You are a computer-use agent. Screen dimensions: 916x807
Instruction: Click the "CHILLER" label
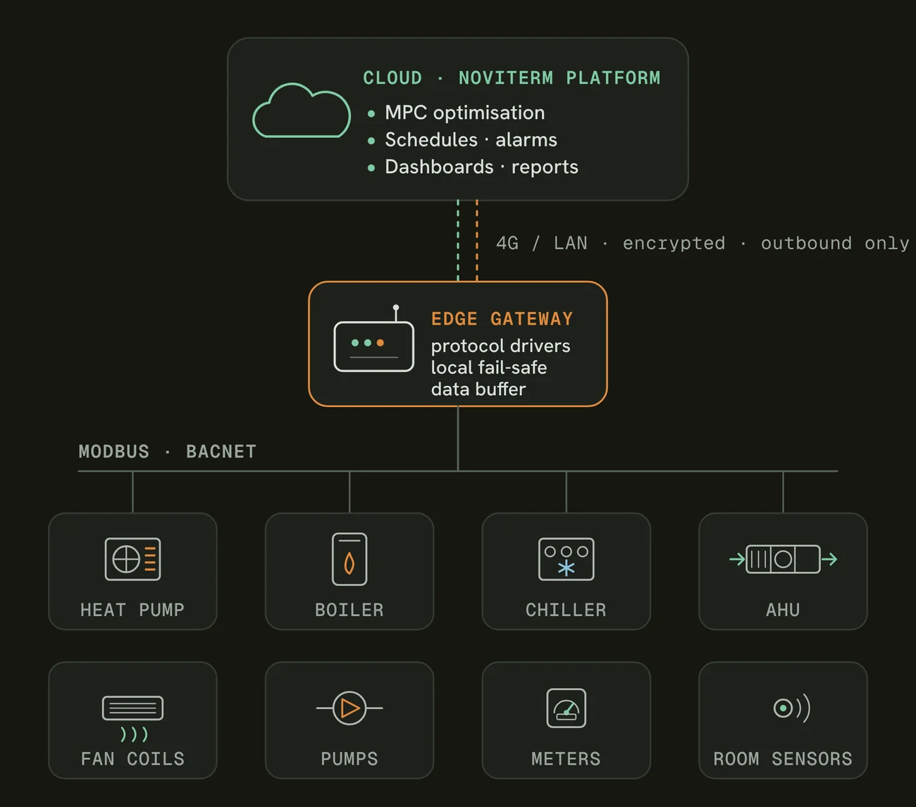pyautogui.click(x=567, y=610)
